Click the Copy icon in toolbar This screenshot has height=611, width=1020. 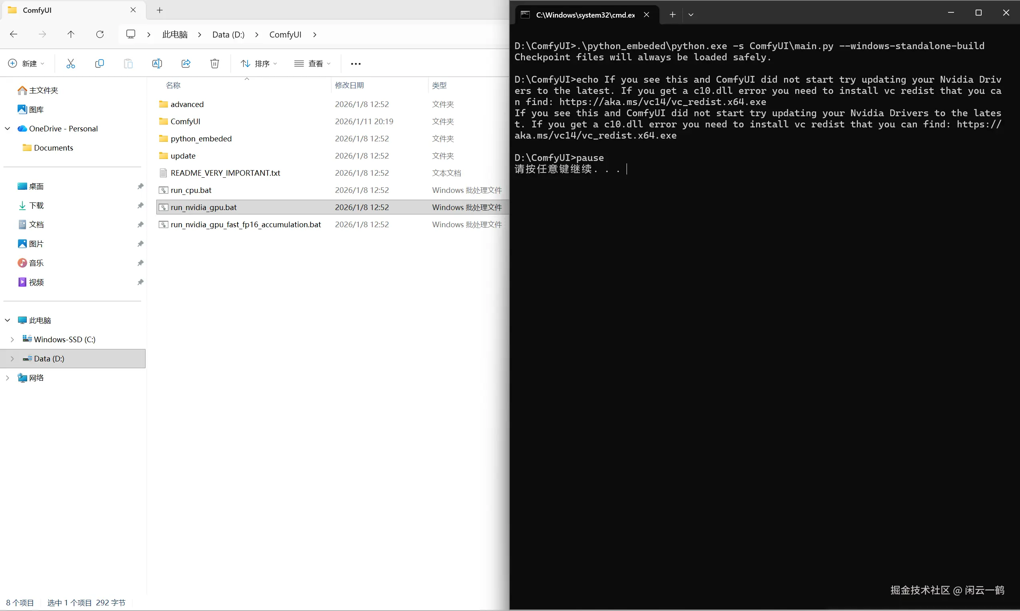99,63
